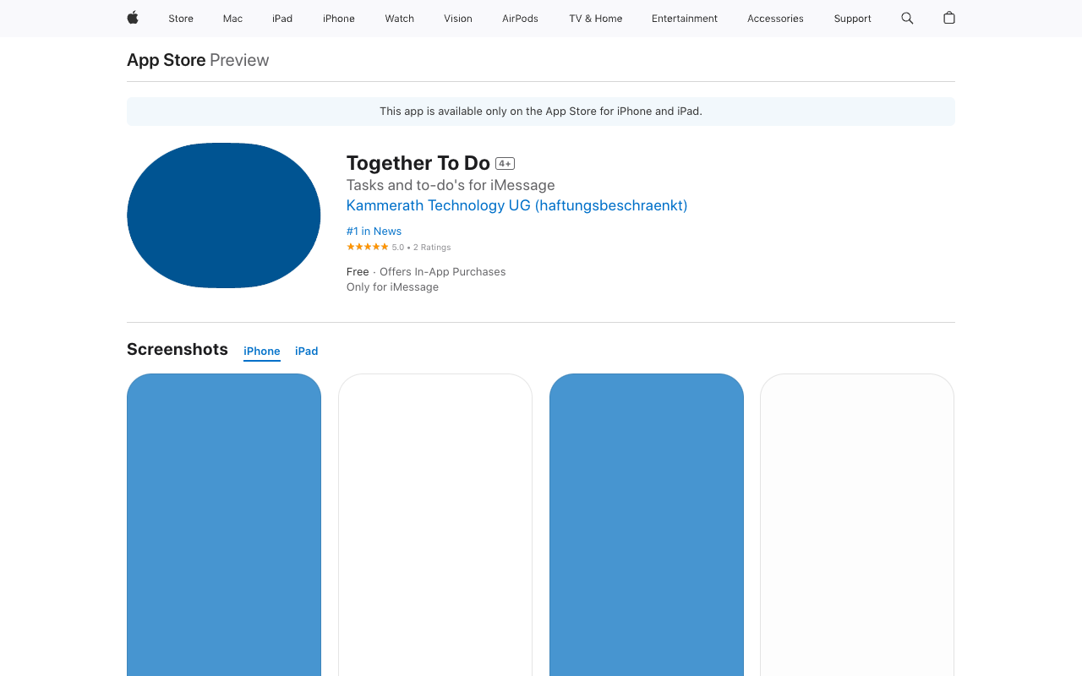Open the first blue screenshot thumbnail
The image size is (1082, 676).
coord(224,524)
